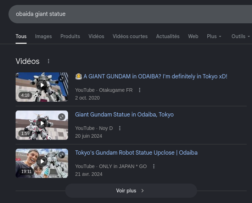Open 'Giant Gundam Statue in Odaiba, Tokyo' link

[x=124, y=114]
